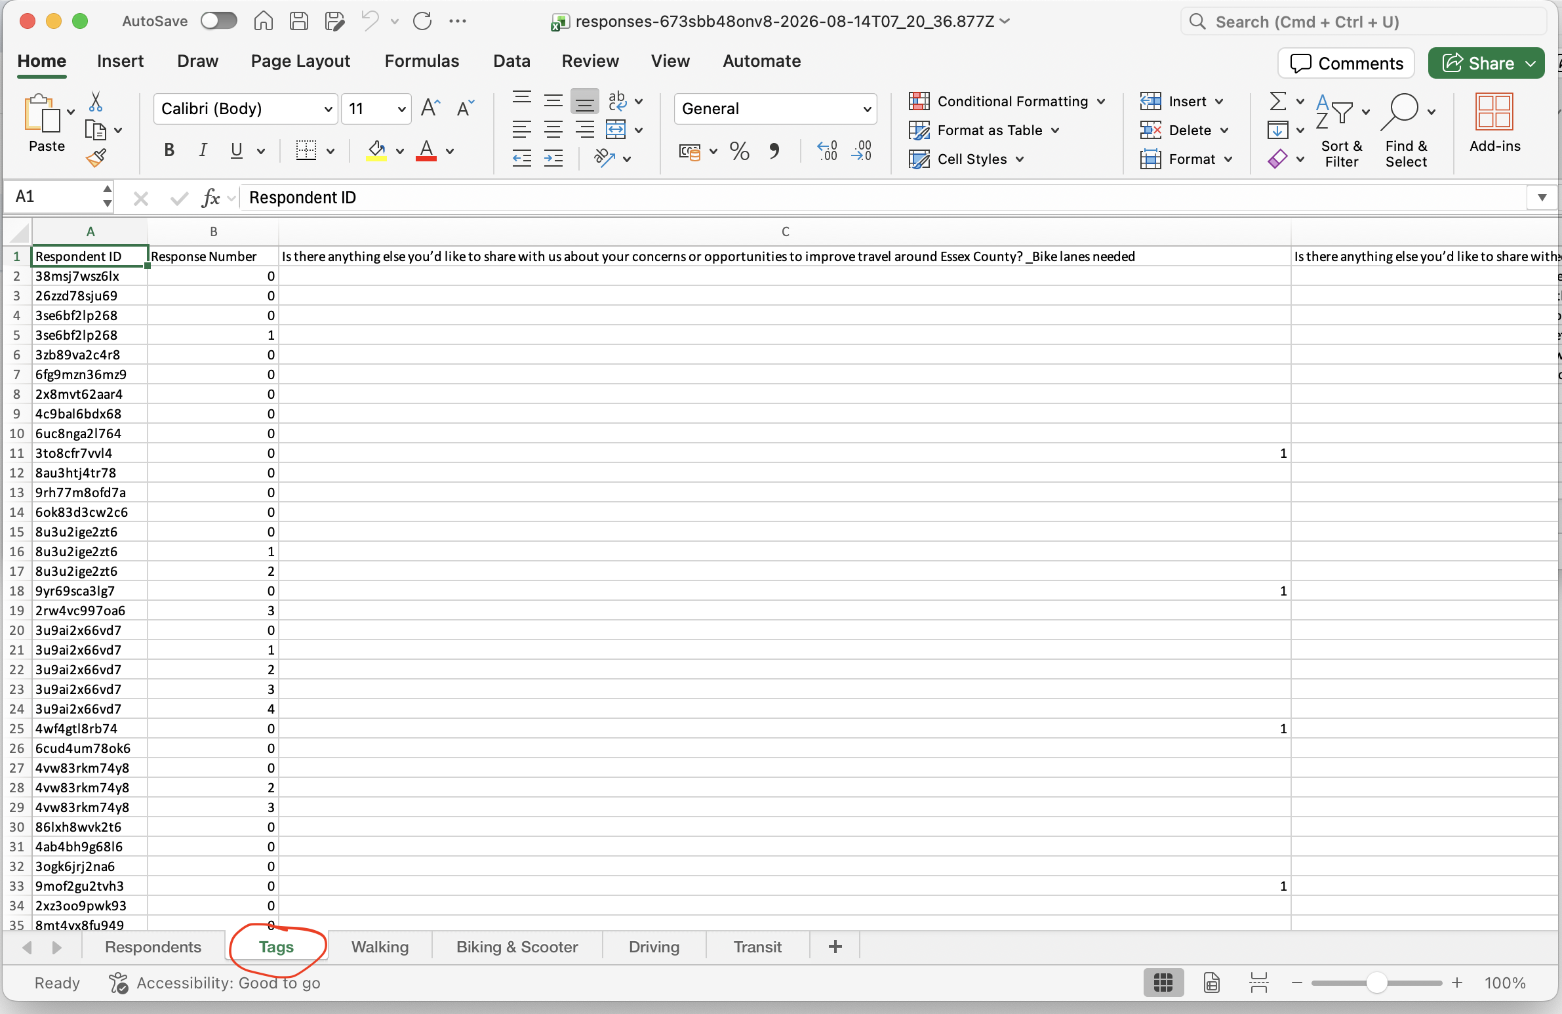The width and height of the screenshot is (1562, 1014).
Task: Decrease font size with small A
Action: (466, 108)
